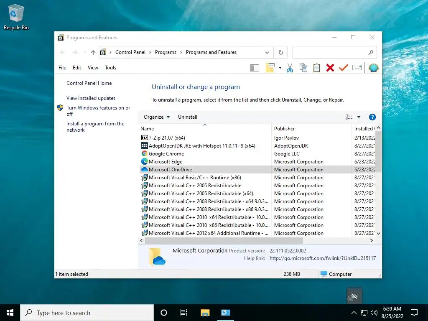The width and height of the screenshot is (428, 321).
Task: Click Google LLC publisher cell
Action: (x=287, y=154)
